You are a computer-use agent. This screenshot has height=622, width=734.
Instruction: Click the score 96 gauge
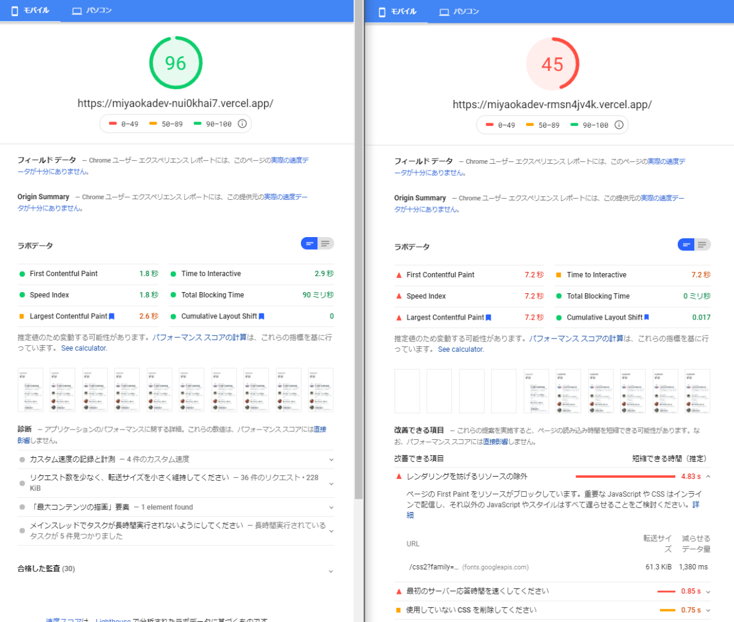(x=176, y=63)
